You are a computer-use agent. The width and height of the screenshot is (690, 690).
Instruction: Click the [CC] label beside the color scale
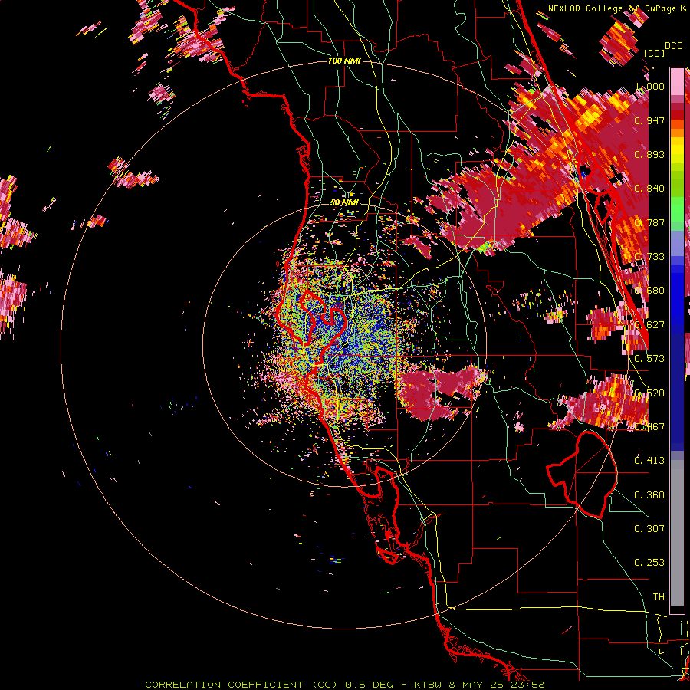tap(654, 53)
